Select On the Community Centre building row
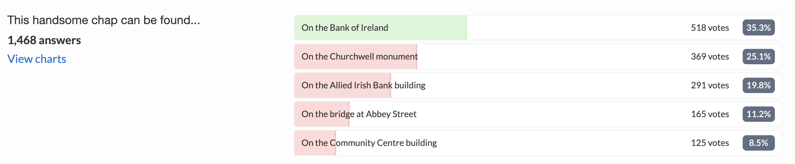795x164 pixels. coord(538,143)
